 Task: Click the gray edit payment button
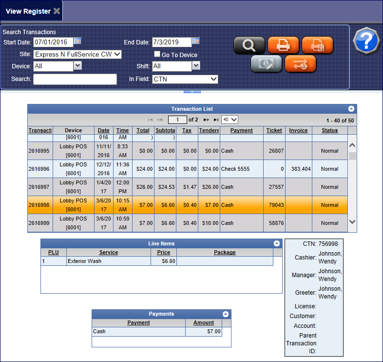point(266,64)
